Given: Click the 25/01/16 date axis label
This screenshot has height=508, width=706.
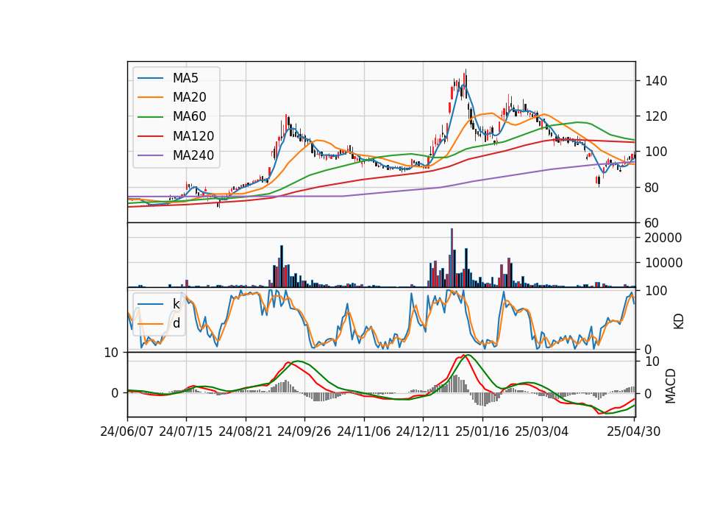Looking at the screenshot, I should [482, 431].
